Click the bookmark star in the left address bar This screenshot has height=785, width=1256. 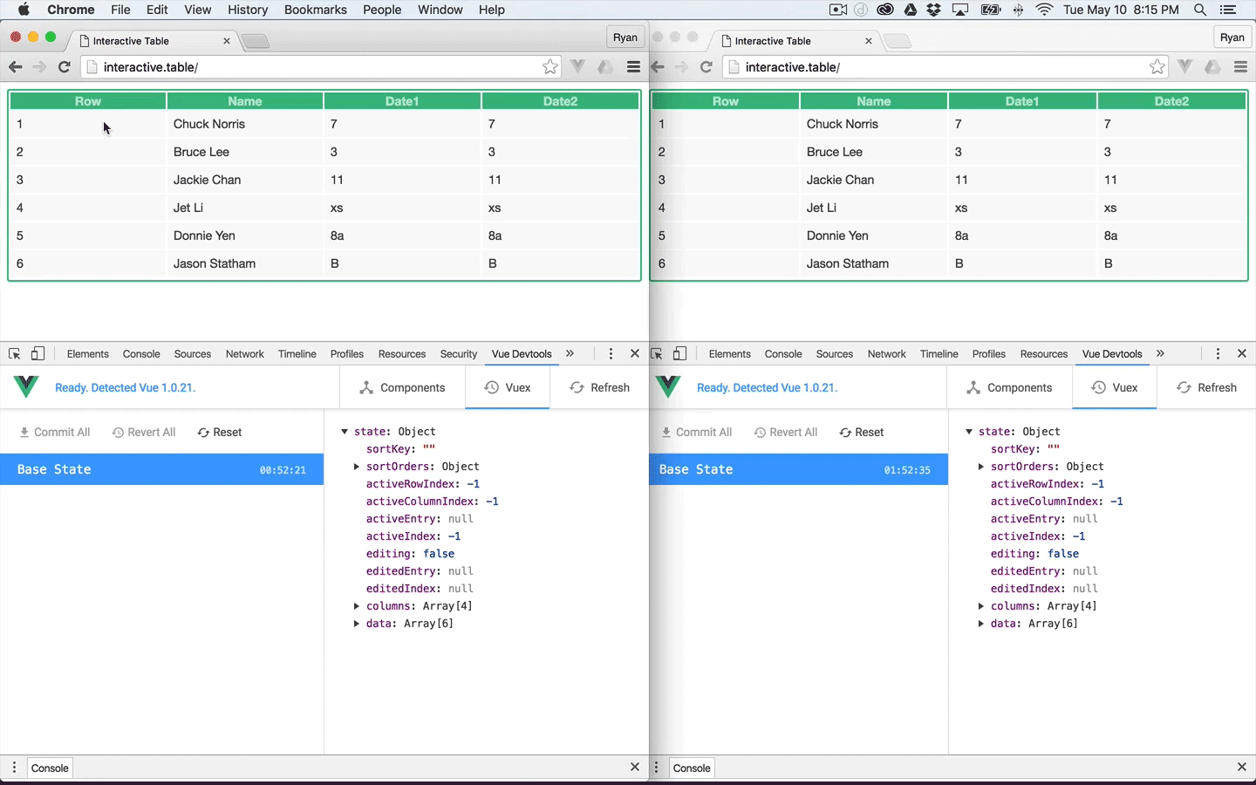pyautogui.click(x=549, y=67)
